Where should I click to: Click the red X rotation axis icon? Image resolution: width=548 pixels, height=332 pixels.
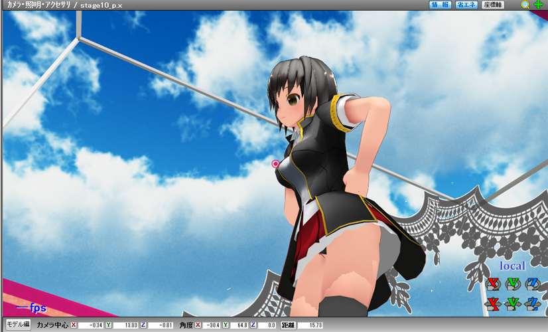coord(493,284)
